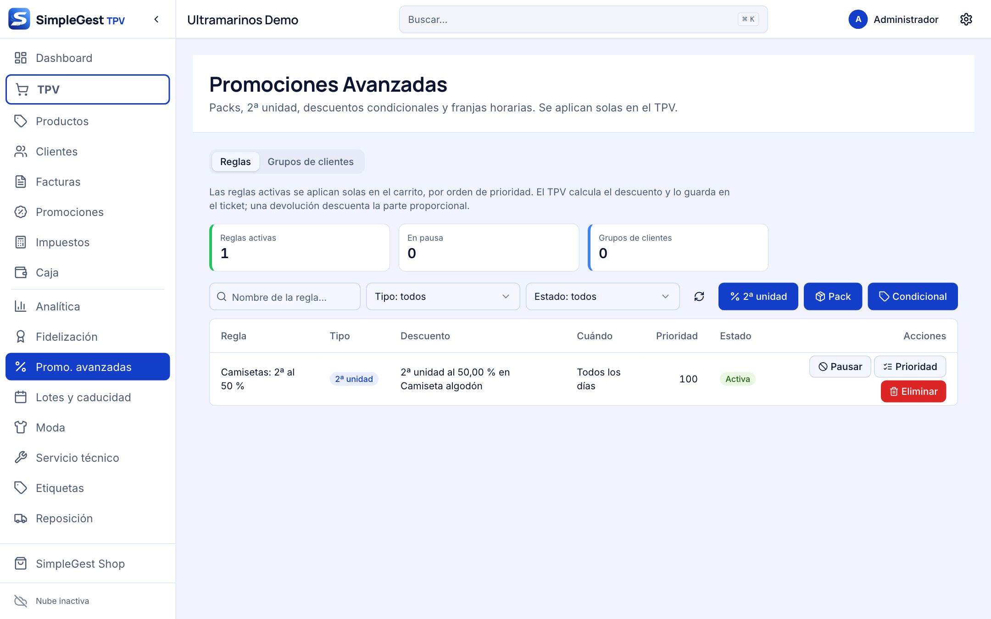Click the Nombre de la regla filter field

(285, 297)
